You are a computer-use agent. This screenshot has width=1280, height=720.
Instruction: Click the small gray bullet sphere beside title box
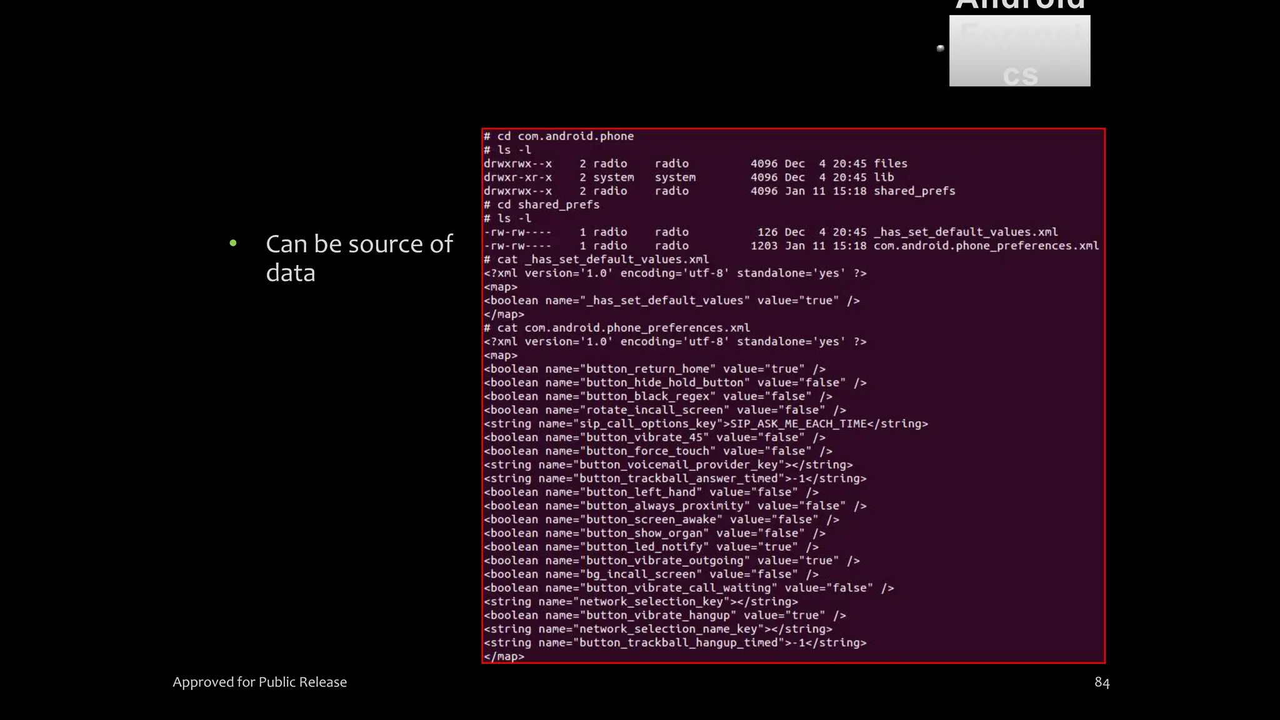(x=940, y=48)
